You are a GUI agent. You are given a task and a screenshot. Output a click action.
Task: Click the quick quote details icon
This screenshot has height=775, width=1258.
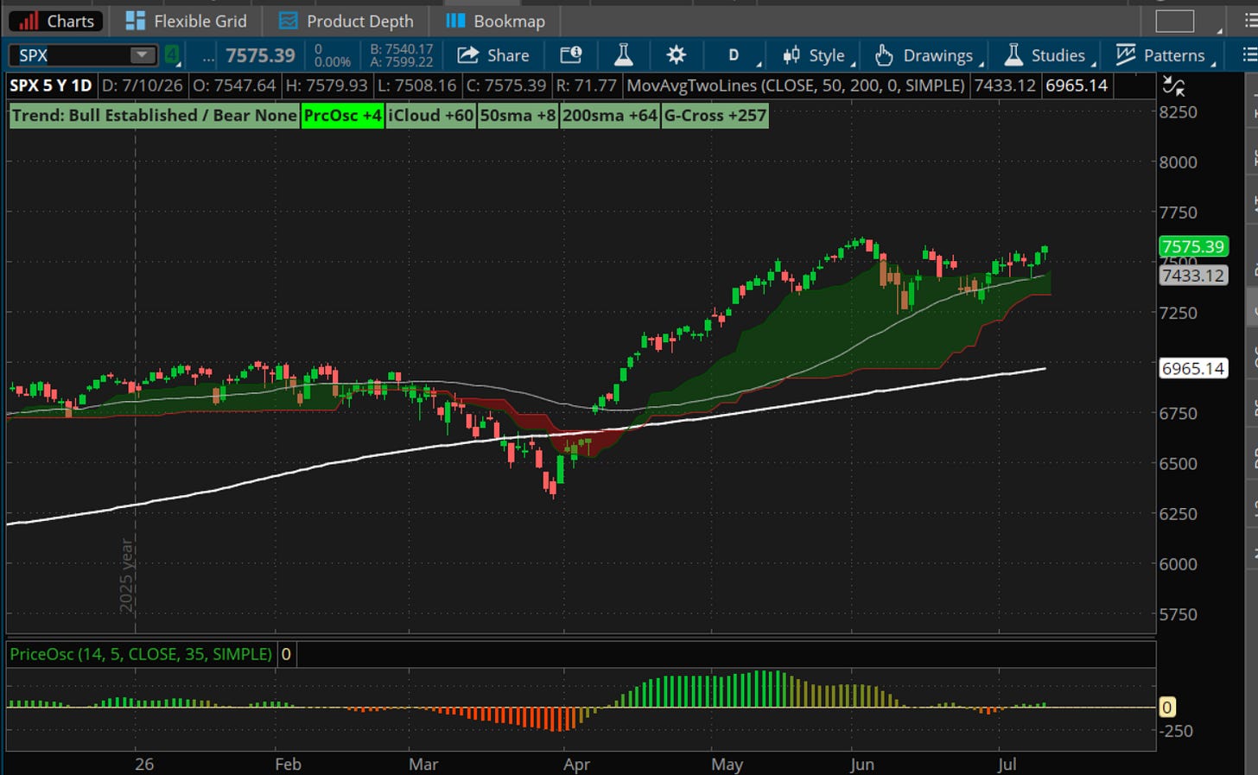click(571, 55)
